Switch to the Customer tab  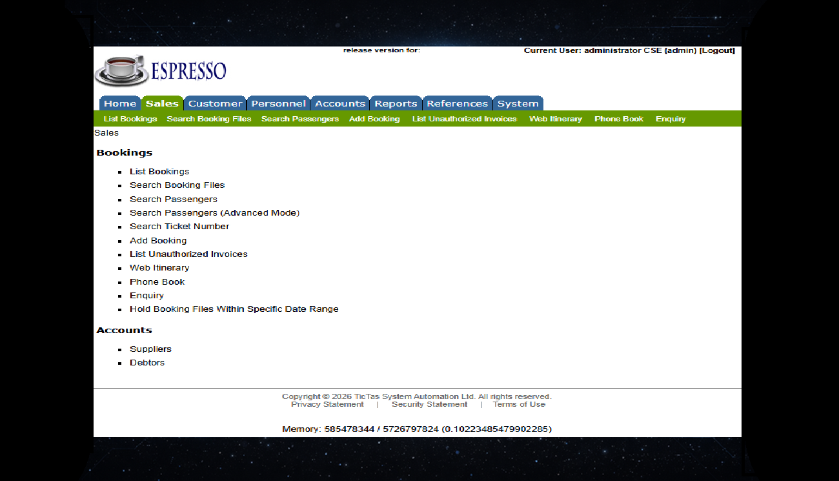click(215, 103)
